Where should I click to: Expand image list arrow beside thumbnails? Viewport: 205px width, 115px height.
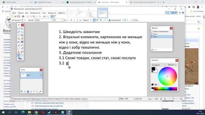pos(109,13)
